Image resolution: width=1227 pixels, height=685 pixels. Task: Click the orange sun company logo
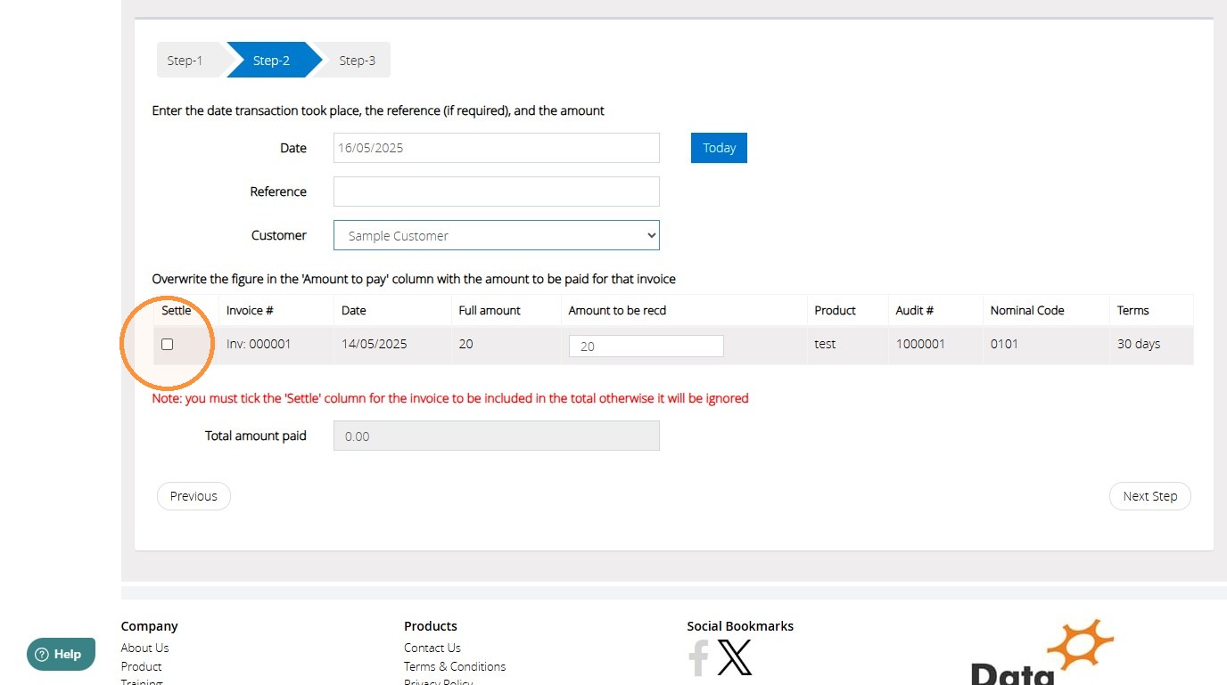(x=1080, y=646)
